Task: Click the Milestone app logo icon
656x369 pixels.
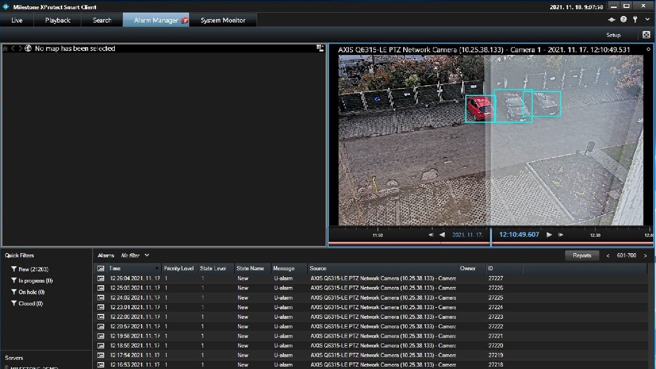Action: click(6, 6)
